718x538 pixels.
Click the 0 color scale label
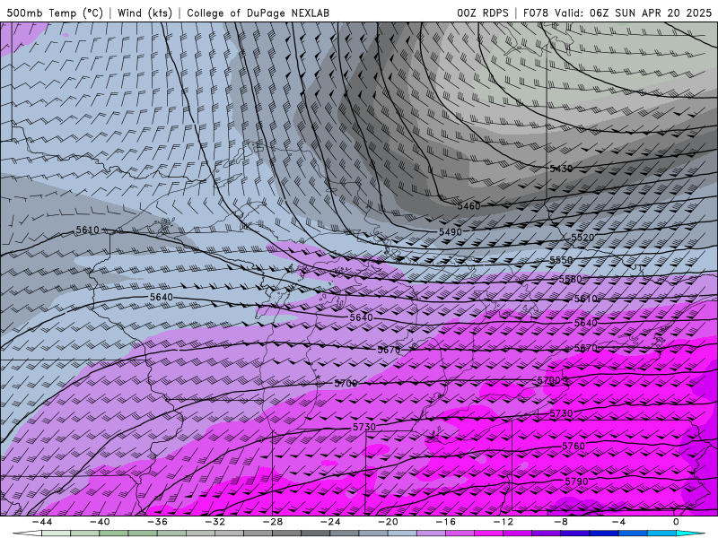tap(677, 522)
